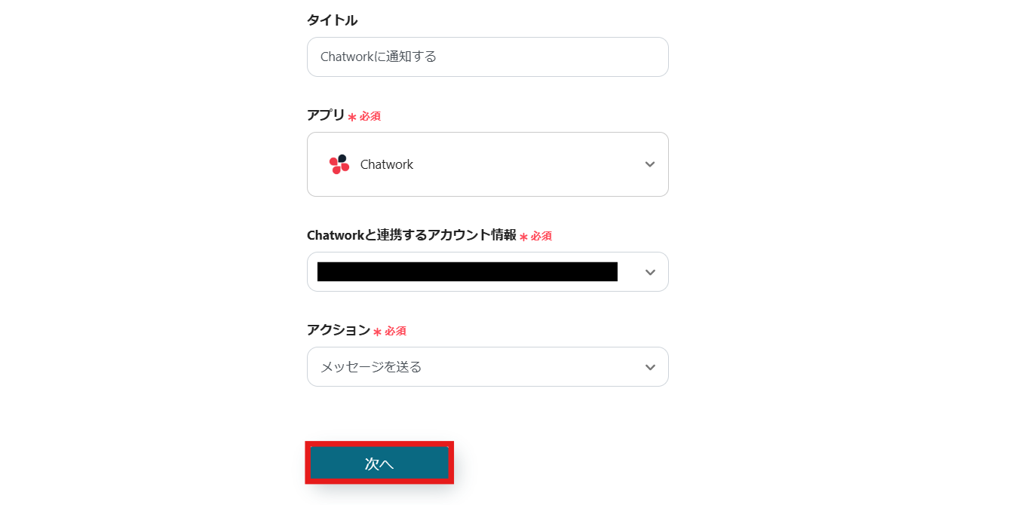This screenshot has height=505, width=1012.
Task: Click the アクション field label
Action: 339,330
